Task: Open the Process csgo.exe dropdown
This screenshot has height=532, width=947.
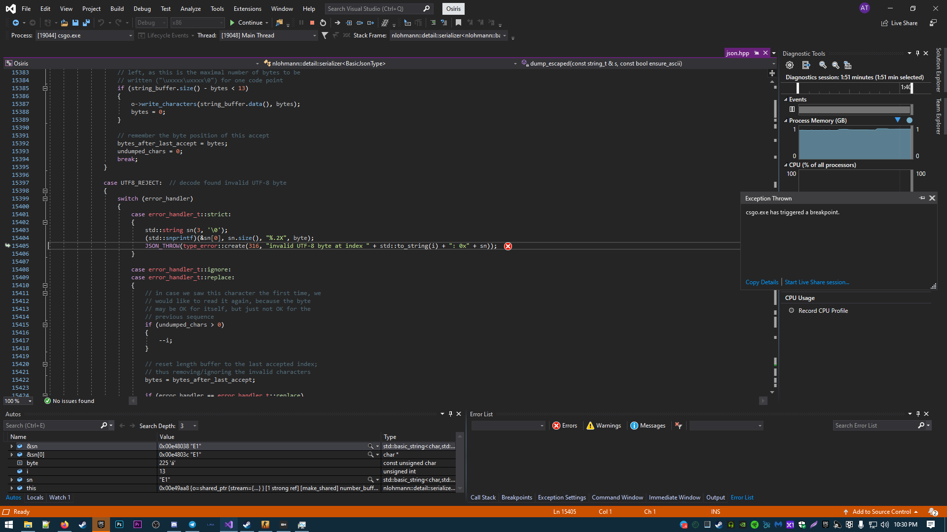Action: coord(130,35)
